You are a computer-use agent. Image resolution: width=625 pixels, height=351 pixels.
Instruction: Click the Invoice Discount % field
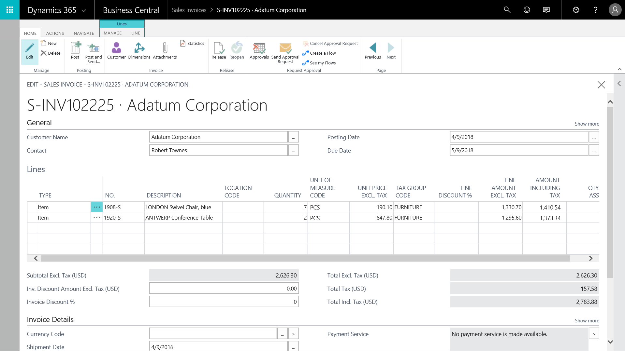pyautogui.click(x=224, y=302)
